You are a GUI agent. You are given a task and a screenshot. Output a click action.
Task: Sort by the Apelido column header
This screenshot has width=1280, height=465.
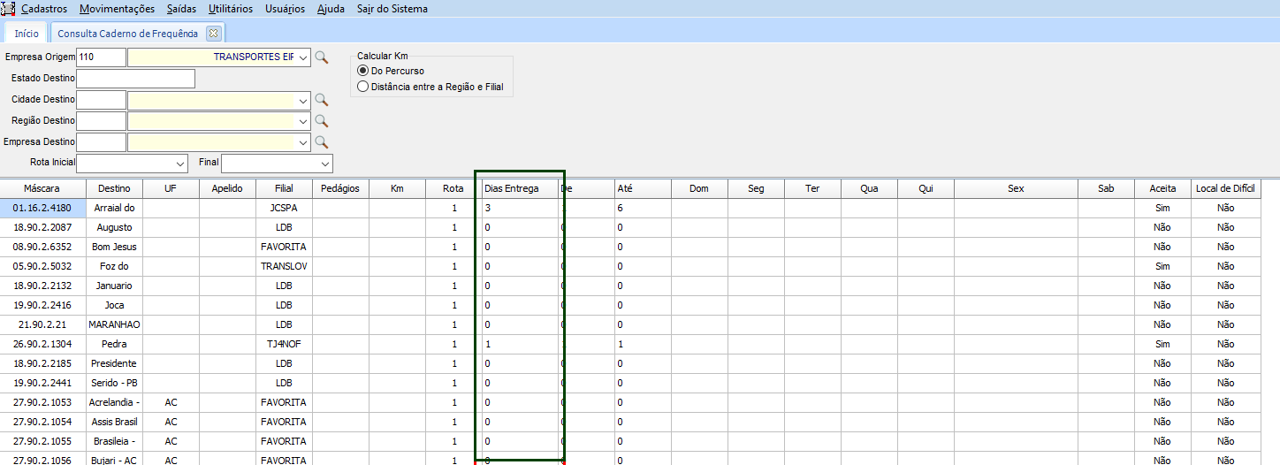[227, 188]
